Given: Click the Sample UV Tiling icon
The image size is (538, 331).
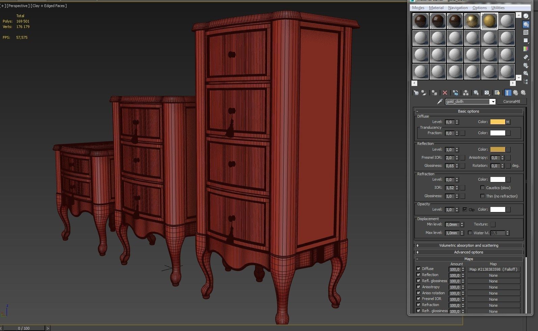Looking at the screenshot, I should [x=526, y=40].
